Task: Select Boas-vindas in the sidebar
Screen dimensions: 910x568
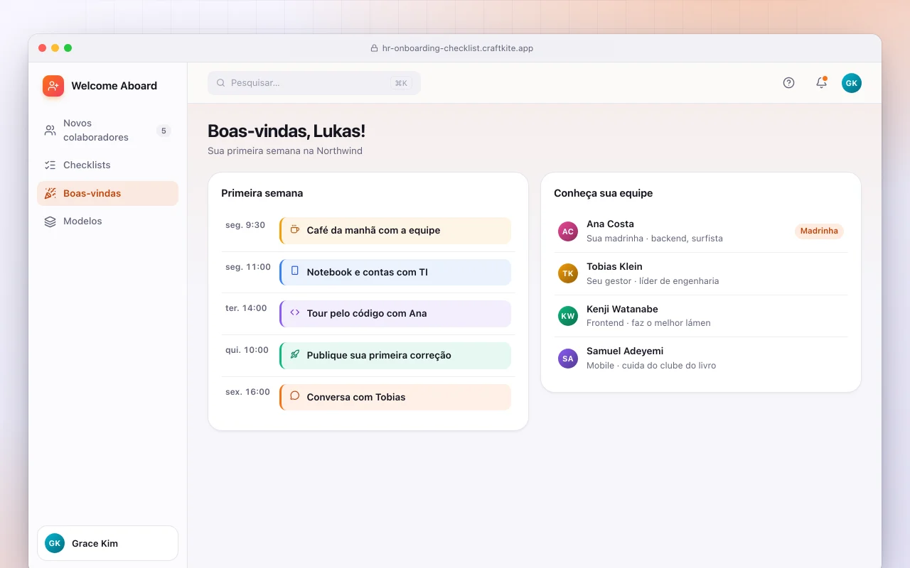Action: tap(107, 193)
